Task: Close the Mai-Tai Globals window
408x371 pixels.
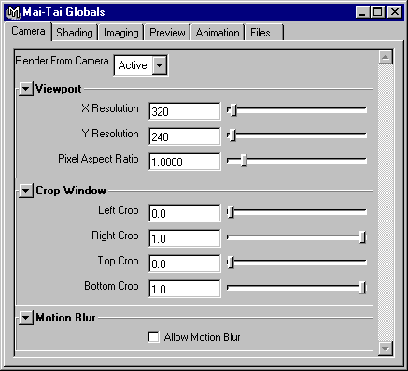Action: point(395,12)
